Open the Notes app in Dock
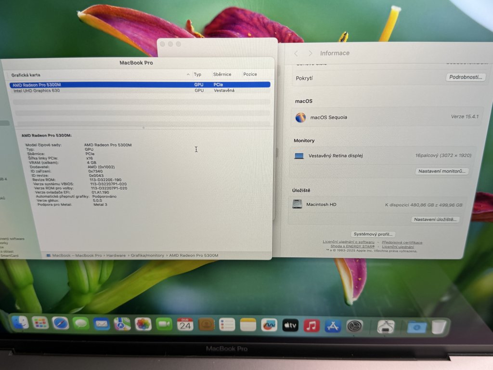The width and height of the screenshot is (493, 370). pos(248,325)
